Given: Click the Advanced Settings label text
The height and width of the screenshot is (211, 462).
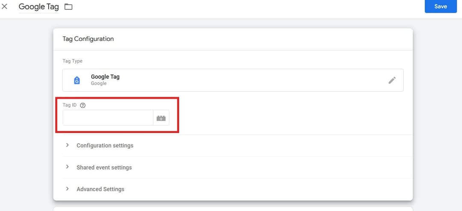Looking at the screenshot, I should point(100,189).
